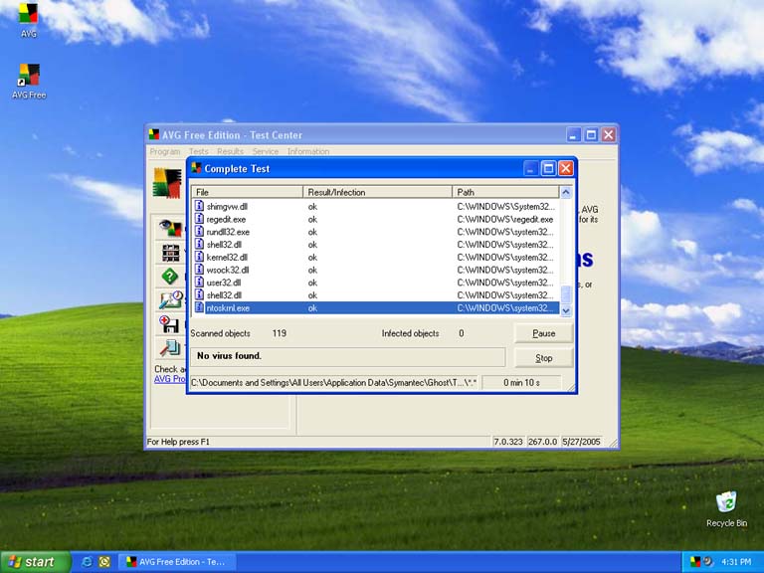Click the floppy disk rescue icon
This screenshot has width=764, height=573.
click(169, 324)
